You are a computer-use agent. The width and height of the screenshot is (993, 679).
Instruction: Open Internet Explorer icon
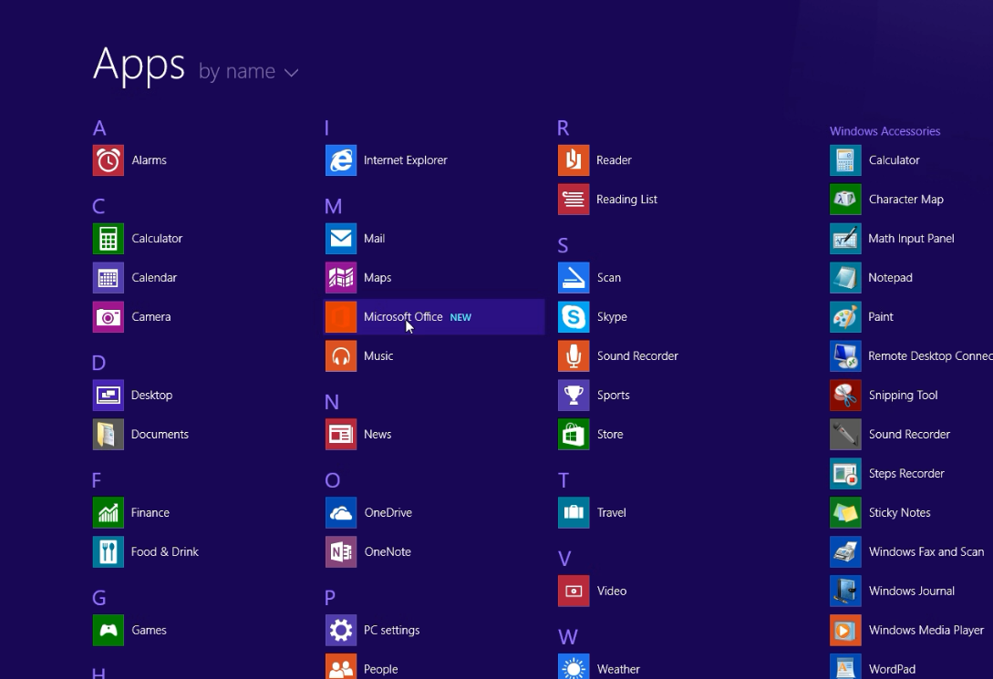[341, 160]
